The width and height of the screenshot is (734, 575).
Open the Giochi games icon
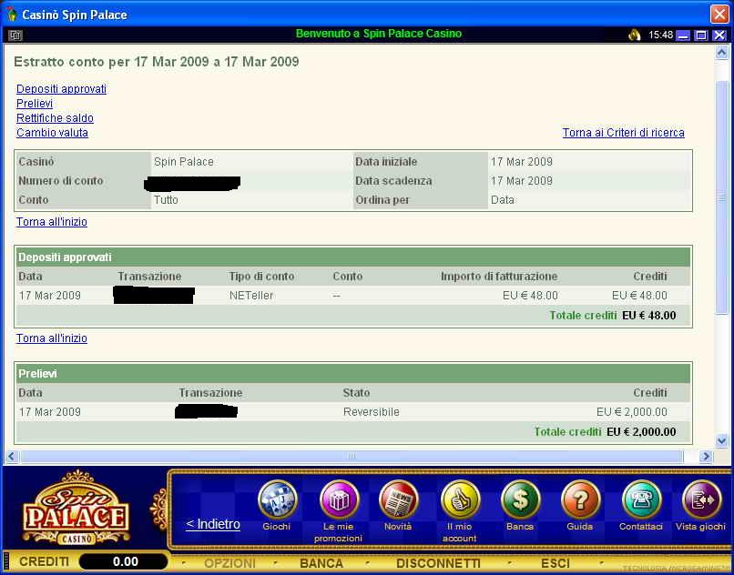coord(277,500)
